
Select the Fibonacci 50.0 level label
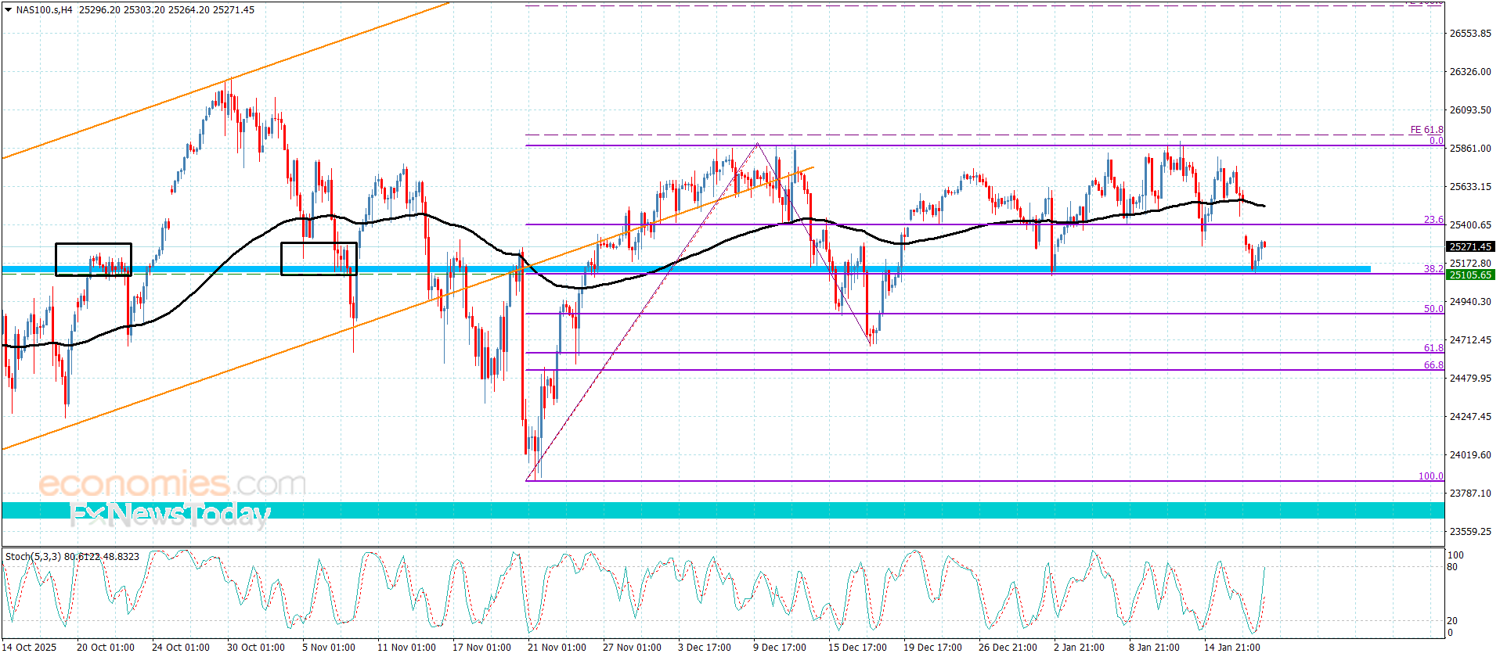pyautogui.click(x=1433, y=309)
